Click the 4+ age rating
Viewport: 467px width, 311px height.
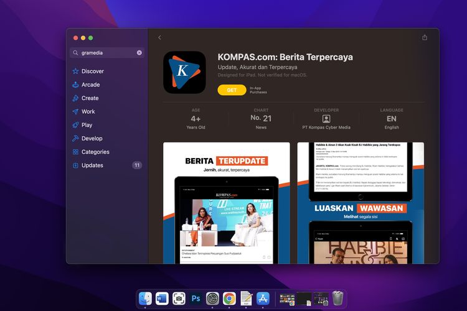click(x=196, y=119)
